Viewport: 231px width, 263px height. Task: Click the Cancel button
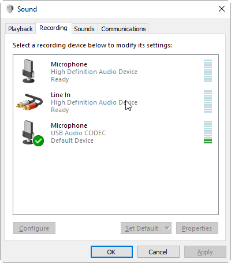coord(158,252)
